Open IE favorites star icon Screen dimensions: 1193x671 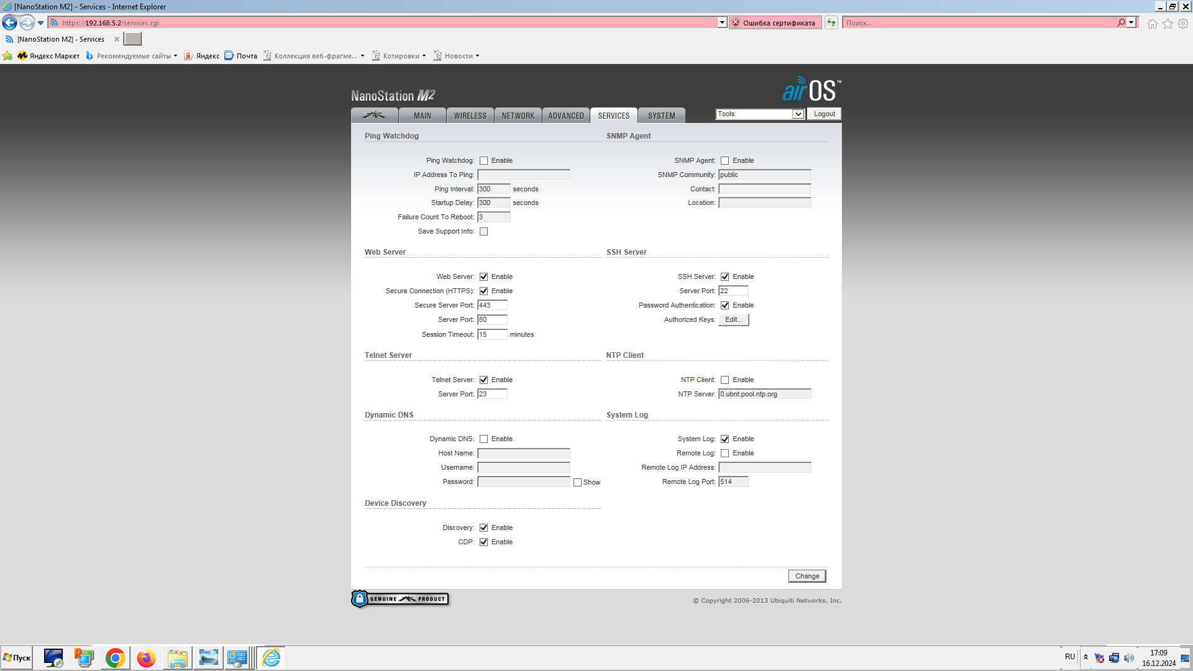tap(1168, 24)
